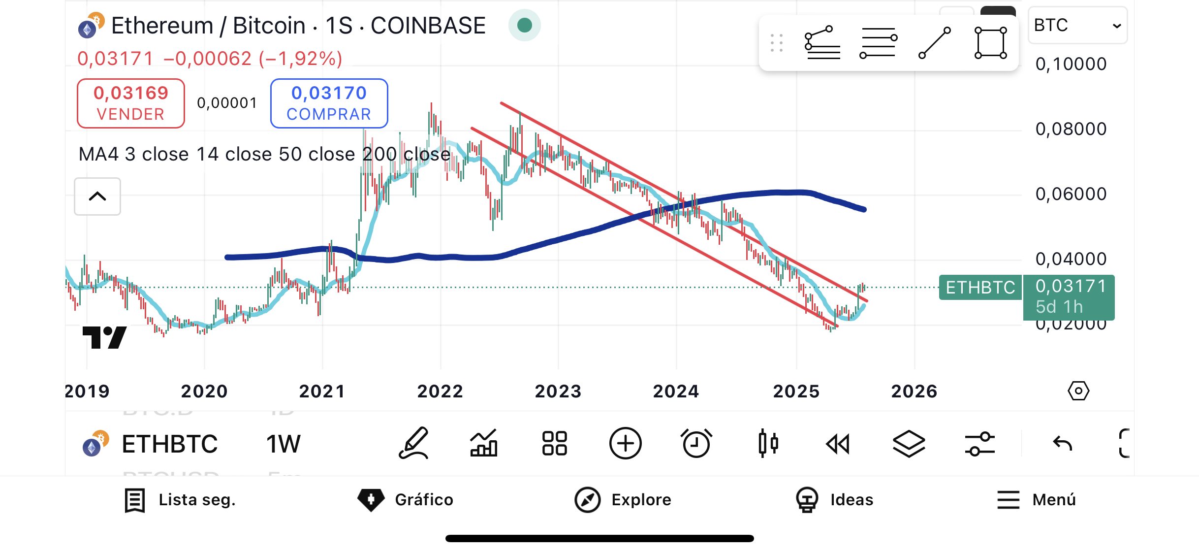Screen dimensions: 1199x554
Task: Select the drawing pencil tool
Action: click(413, 444)
